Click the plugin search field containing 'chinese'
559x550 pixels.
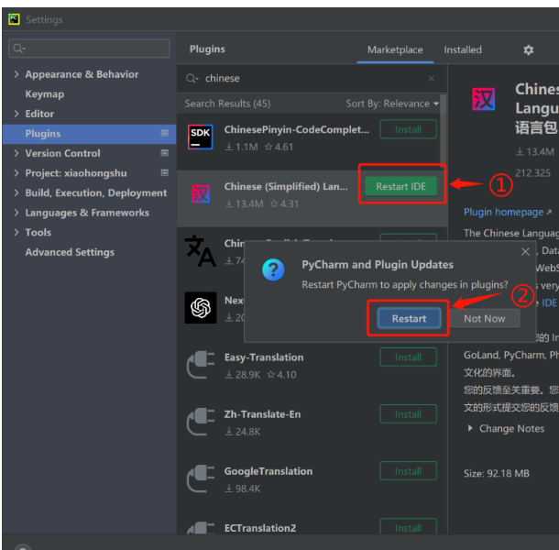[x=310, y=79]
